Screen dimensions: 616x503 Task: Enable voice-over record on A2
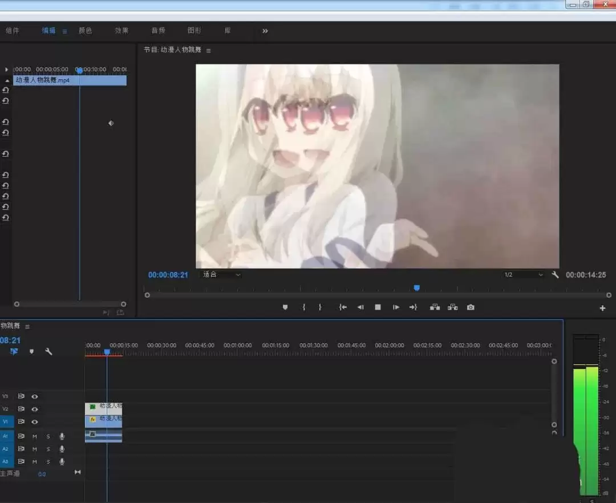[62, 449]
